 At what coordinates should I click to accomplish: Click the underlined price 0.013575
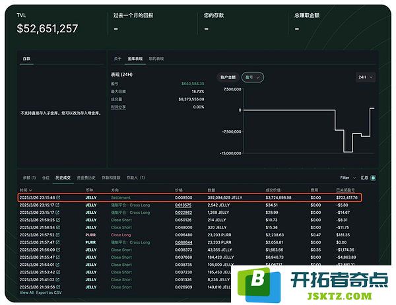pyautogui.click(x=183, y=205)
